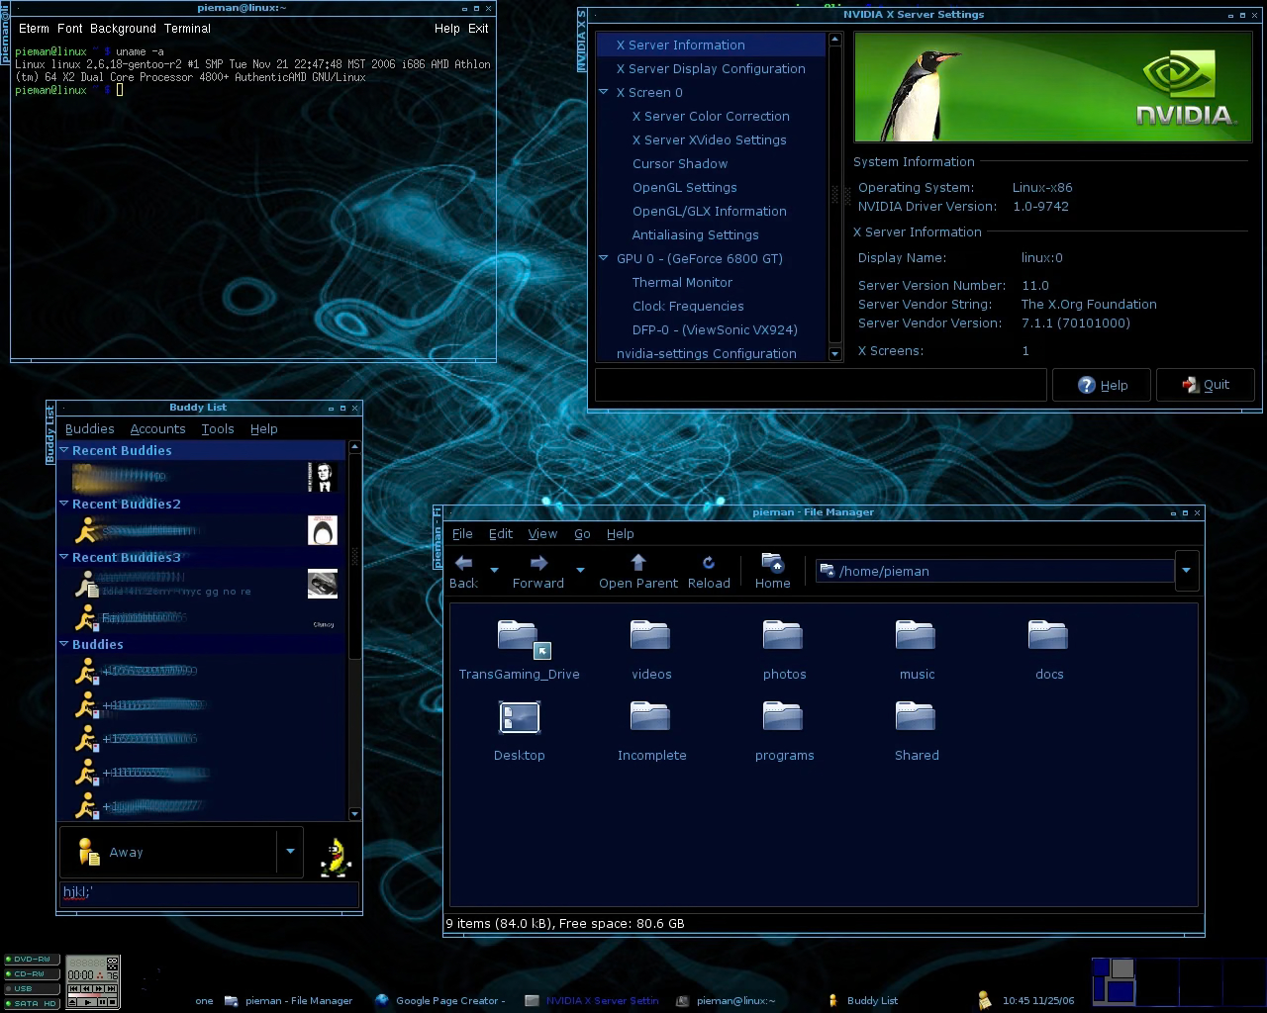This screenshot has width=1267, height=1013.
Task: Toggle the SATA HD mount indicator
Action: (32, 1003)
